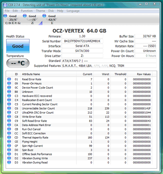Screen dimensions: 163x174
Task: Click status icon of Vibration During Read
Action: 9,162
